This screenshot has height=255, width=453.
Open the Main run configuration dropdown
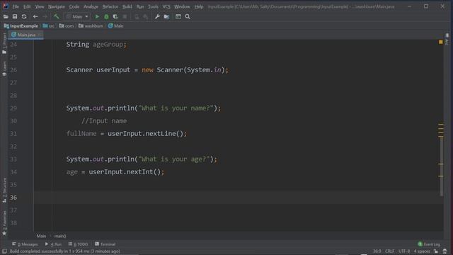[x=77, y=17]
